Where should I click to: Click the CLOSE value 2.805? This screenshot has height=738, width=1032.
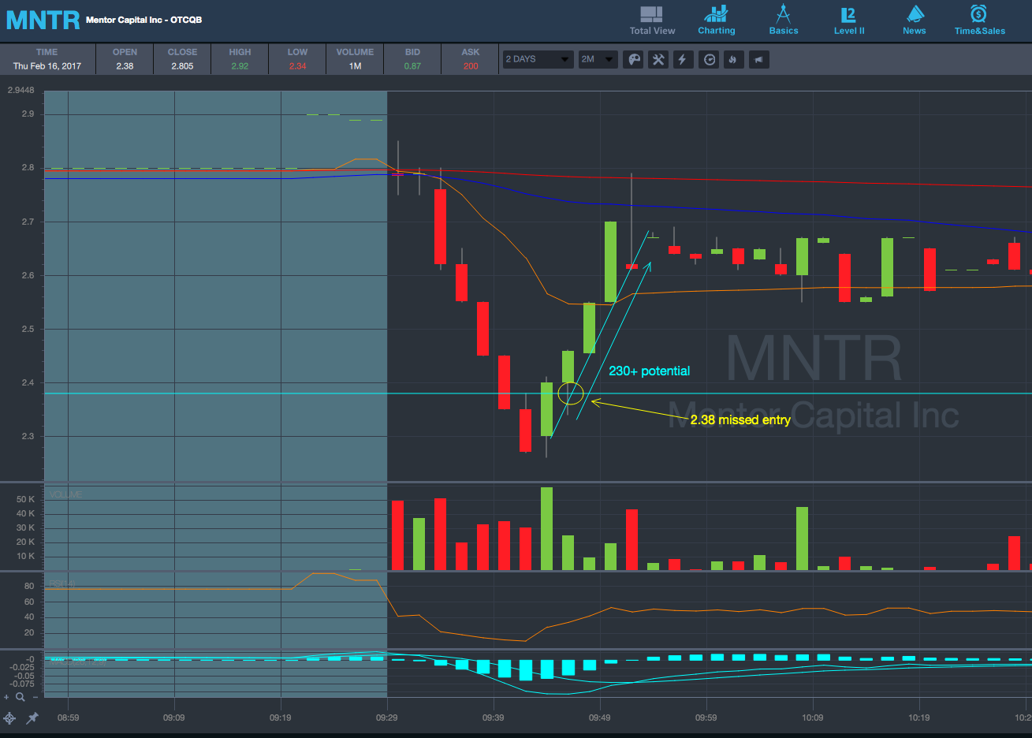(x=182, y=66)
